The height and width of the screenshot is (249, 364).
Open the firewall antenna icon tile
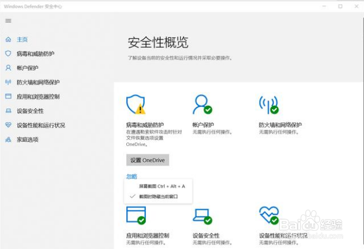[x=269, y=105]
